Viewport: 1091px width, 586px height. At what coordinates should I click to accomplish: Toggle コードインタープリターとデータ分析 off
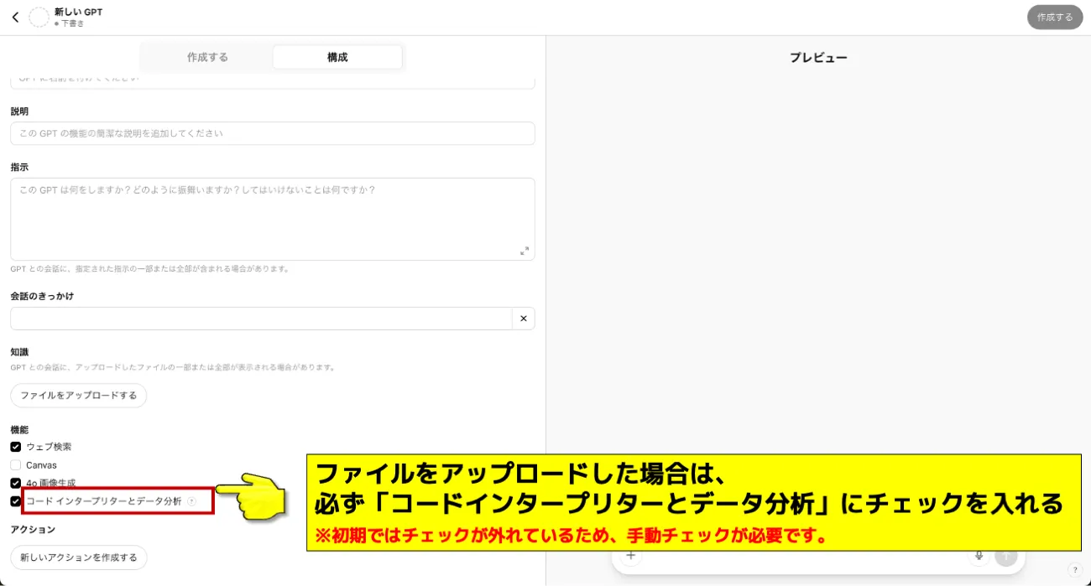coord(14,500)
